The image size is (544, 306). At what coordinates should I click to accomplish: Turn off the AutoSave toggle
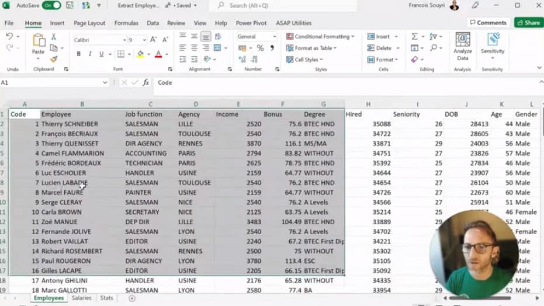pos(51,5)
